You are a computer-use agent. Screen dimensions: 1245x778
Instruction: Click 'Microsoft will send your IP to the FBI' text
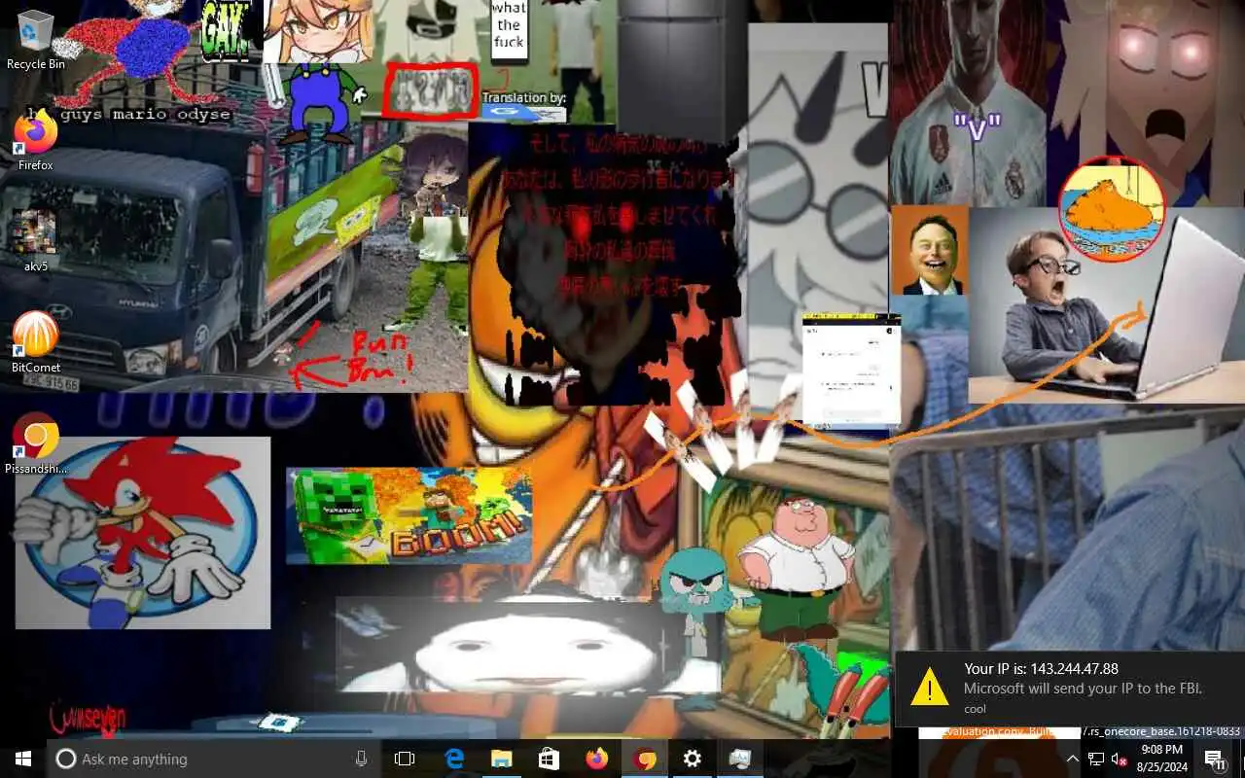click(x=1083, y=689)
